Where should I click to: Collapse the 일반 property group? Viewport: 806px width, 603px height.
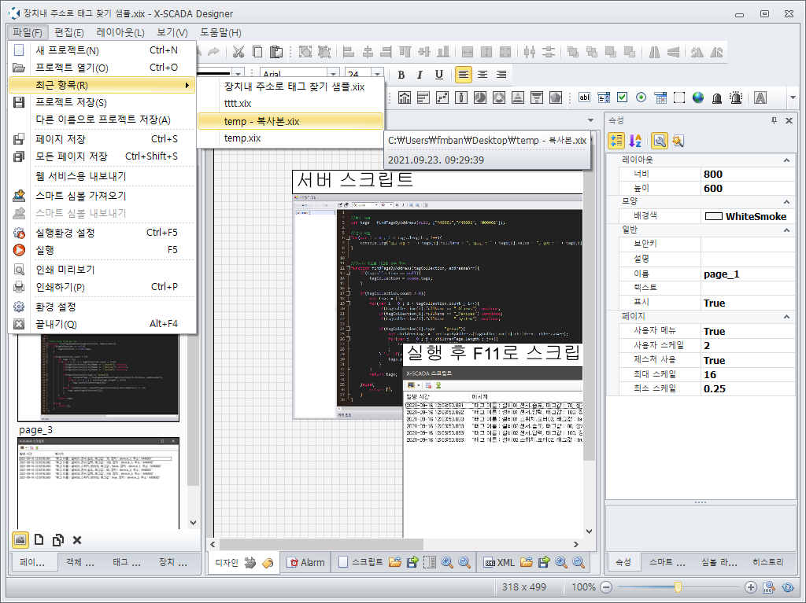tap(786, 230)
